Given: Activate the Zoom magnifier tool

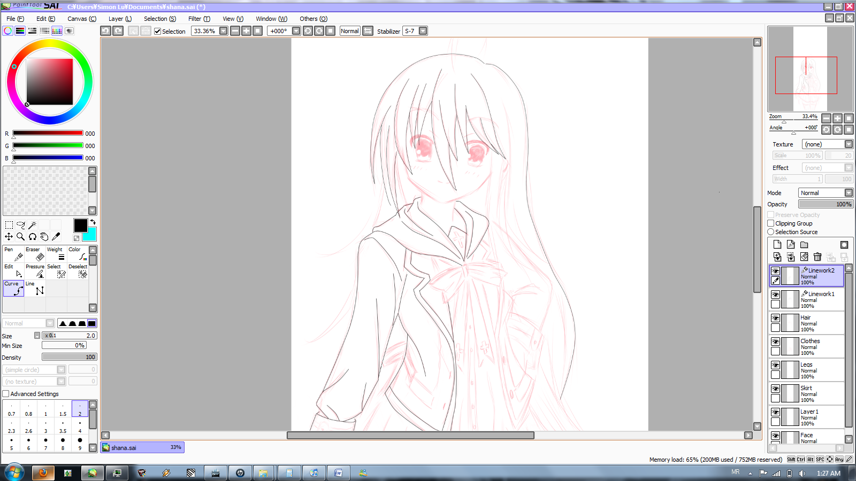Looking at the screenshot, I should 21,236.
